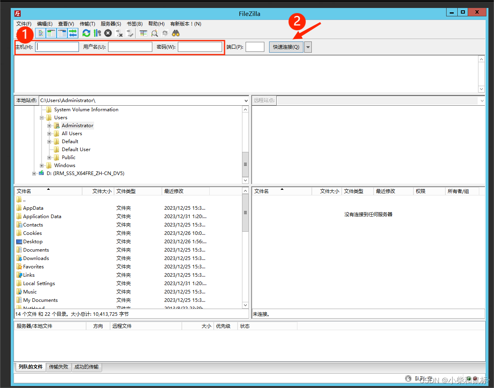Click the AppData folder icon
494x388 pixels.
[19, 208]
